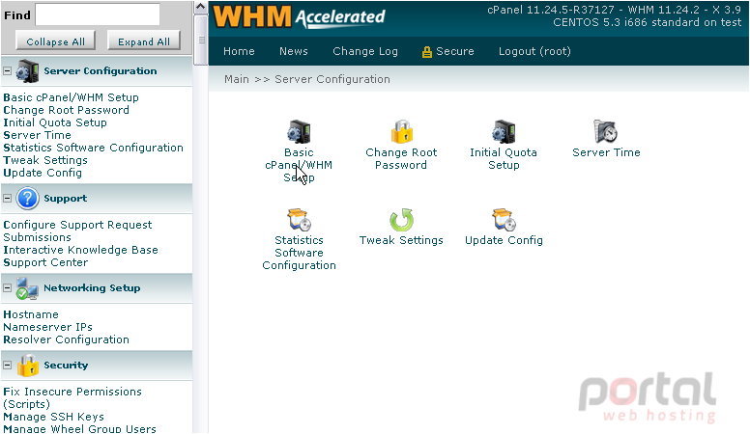Open the Resolver Configuration sidebar link
The height and width of the screenshot is (434, 750).
point(66,339)
